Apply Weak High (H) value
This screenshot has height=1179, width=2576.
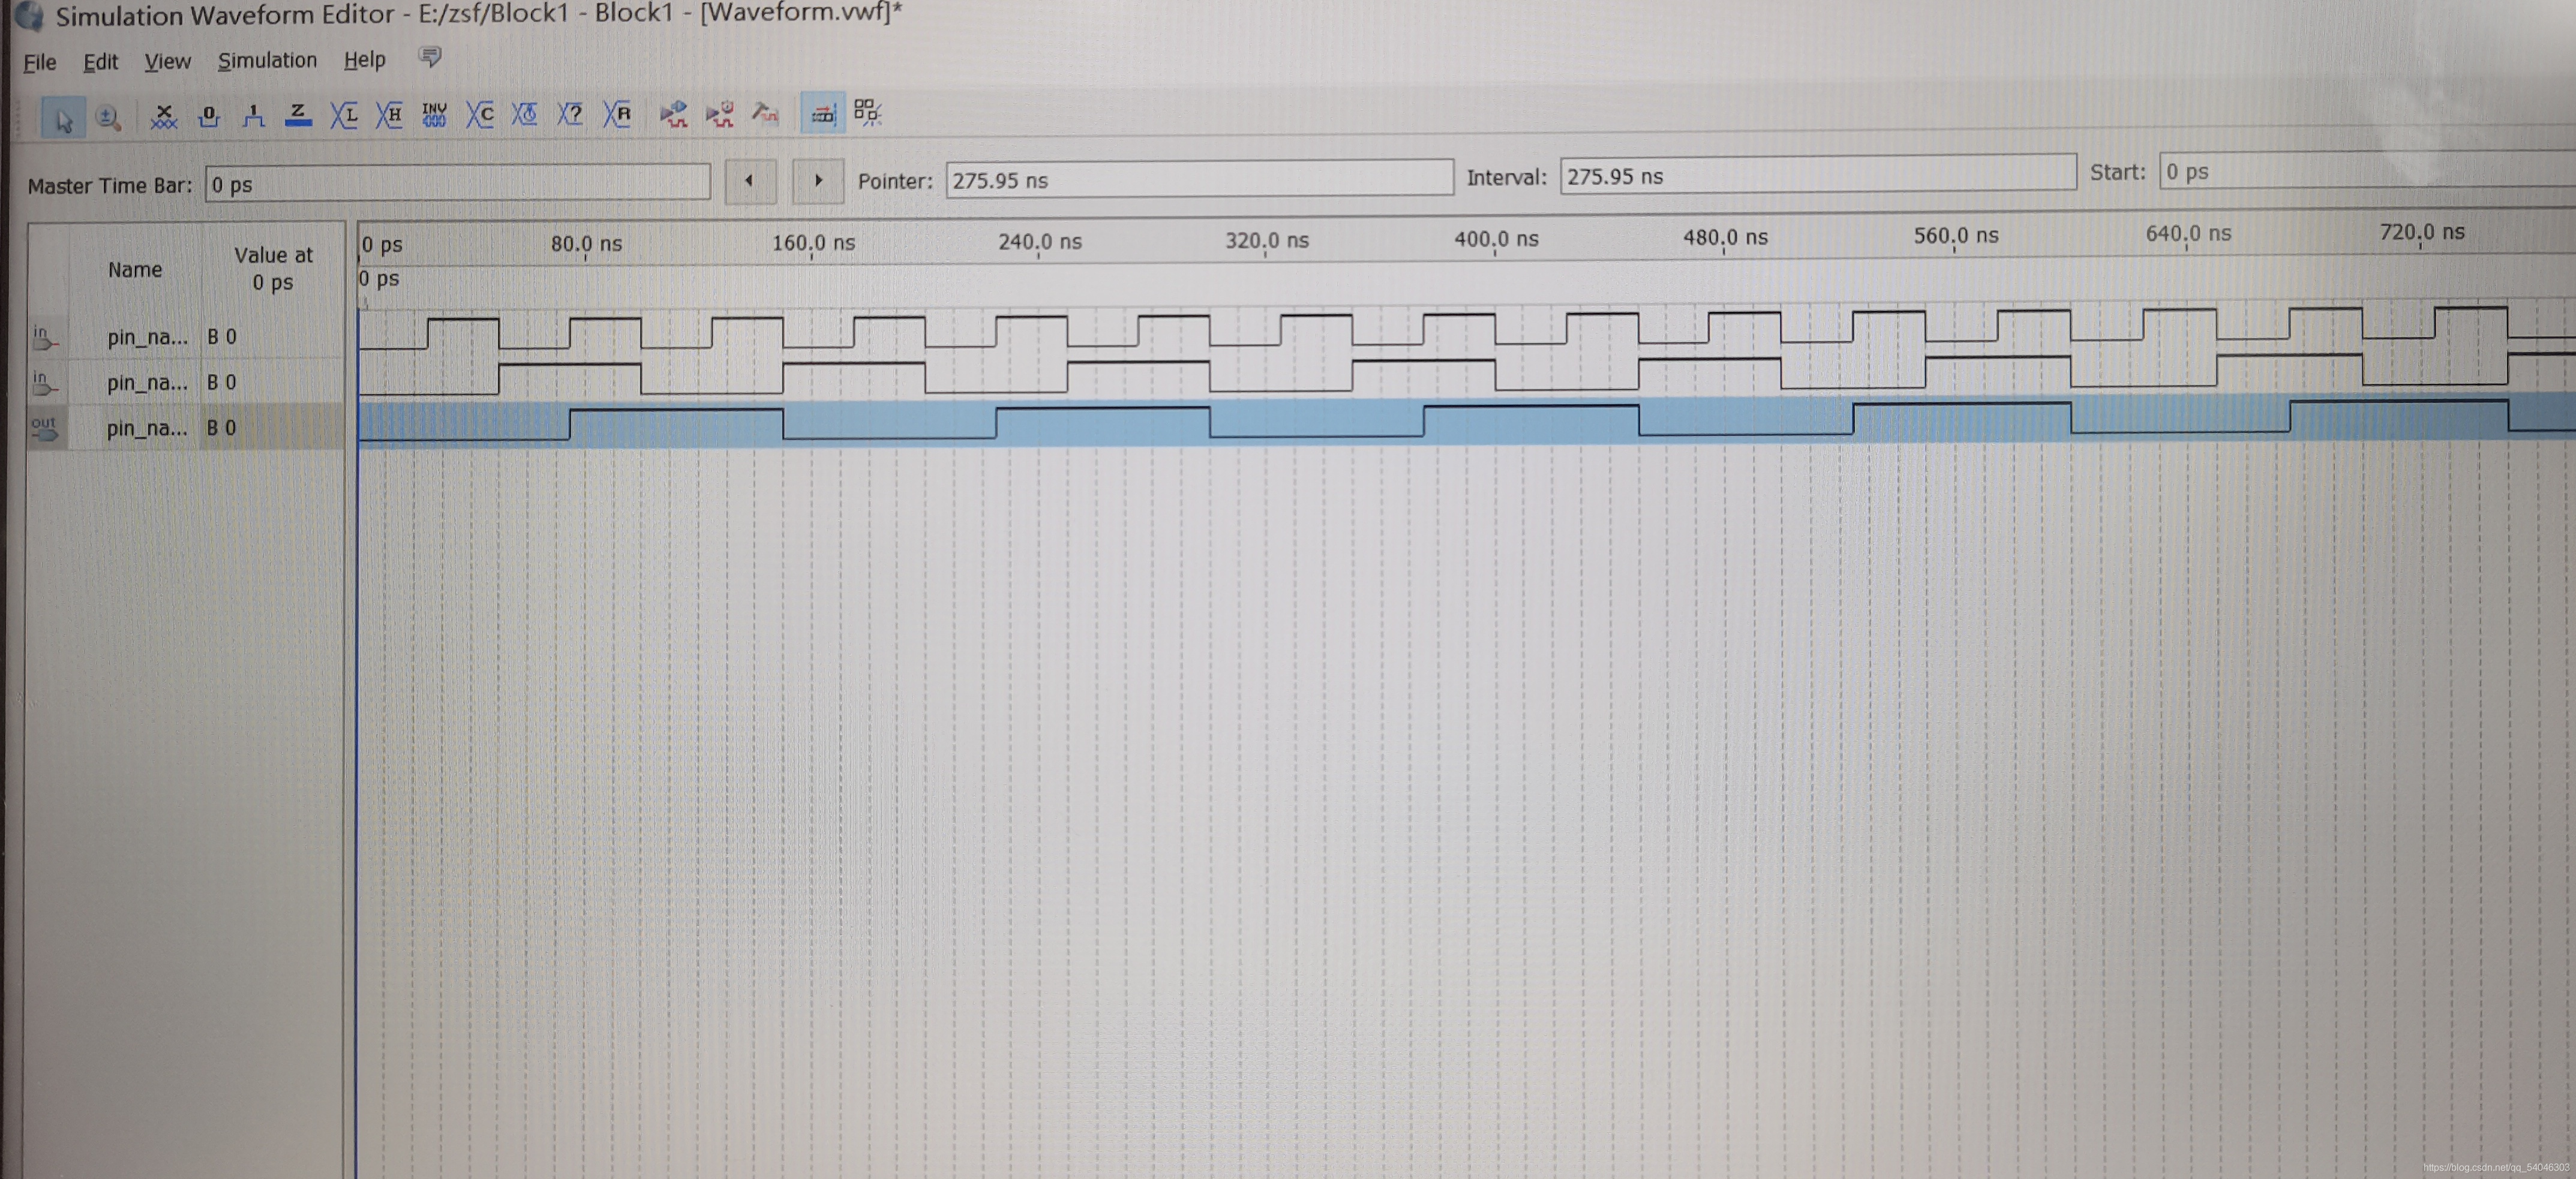(389, 115)
